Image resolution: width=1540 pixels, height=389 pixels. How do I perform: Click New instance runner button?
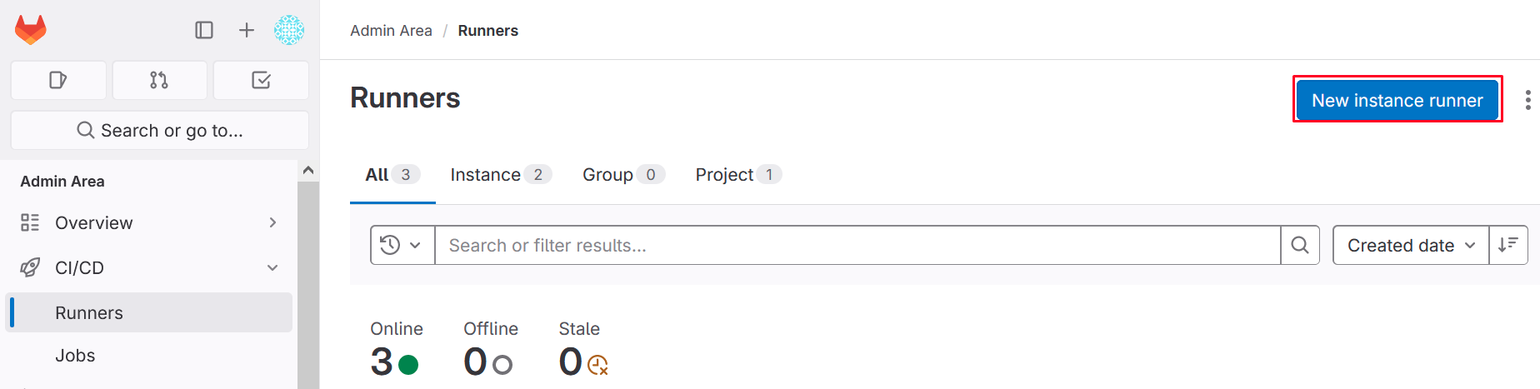click(x=1397, y=100)
